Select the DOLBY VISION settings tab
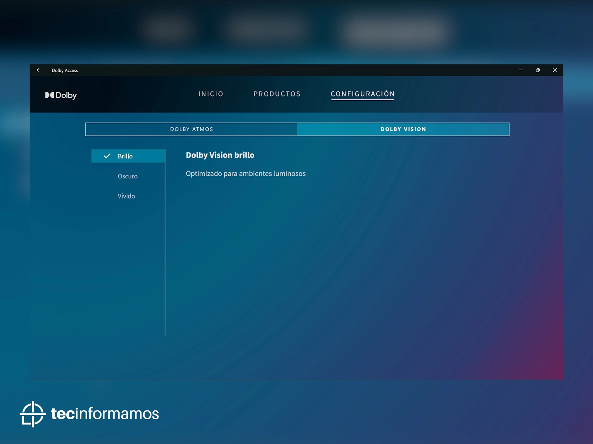This screenshot has height=444, width=593. (x=403, y=129)
